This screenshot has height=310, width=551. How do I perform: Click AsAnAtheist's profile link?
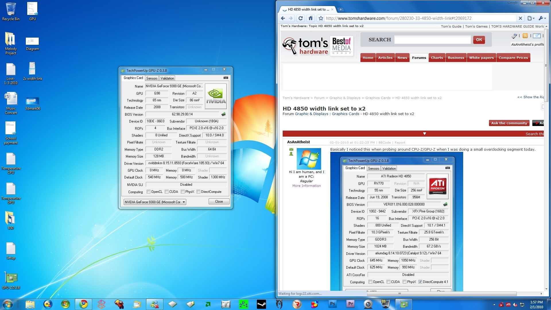click(x=527, y=44)
